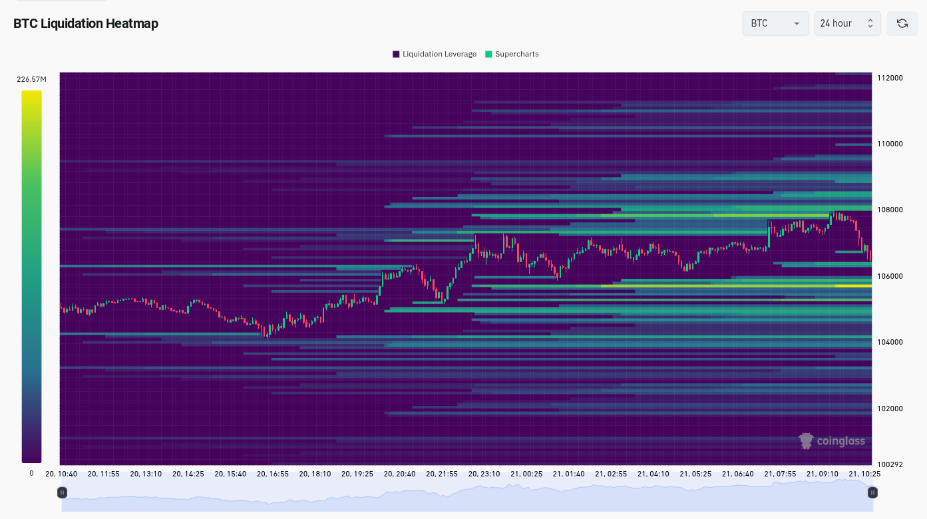Toggle the Liquidation Leverage series label

439,54
